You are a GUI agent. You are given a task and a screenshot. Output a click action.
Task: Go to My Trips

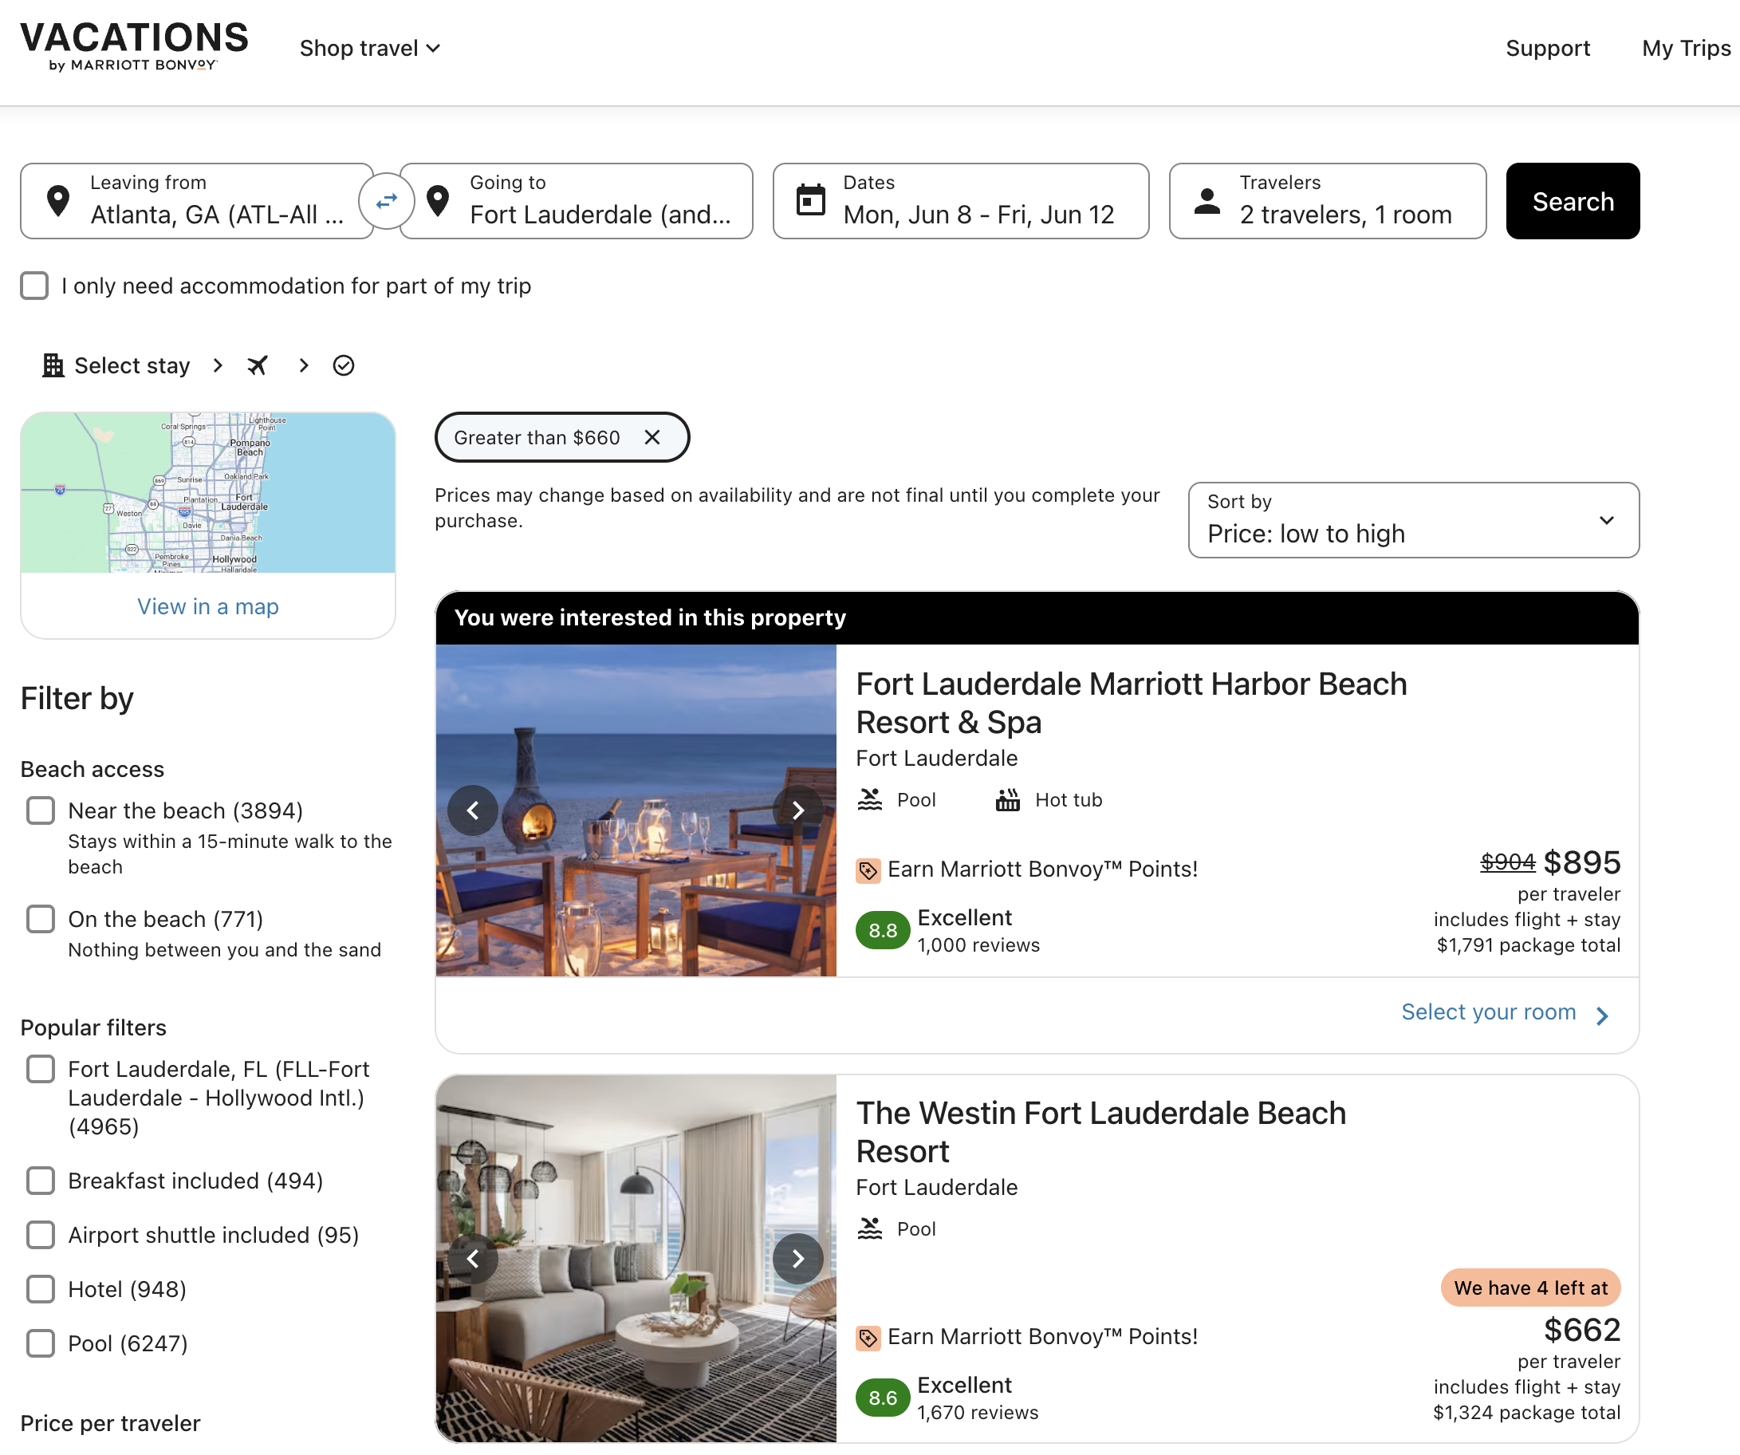click(1683, 47)
